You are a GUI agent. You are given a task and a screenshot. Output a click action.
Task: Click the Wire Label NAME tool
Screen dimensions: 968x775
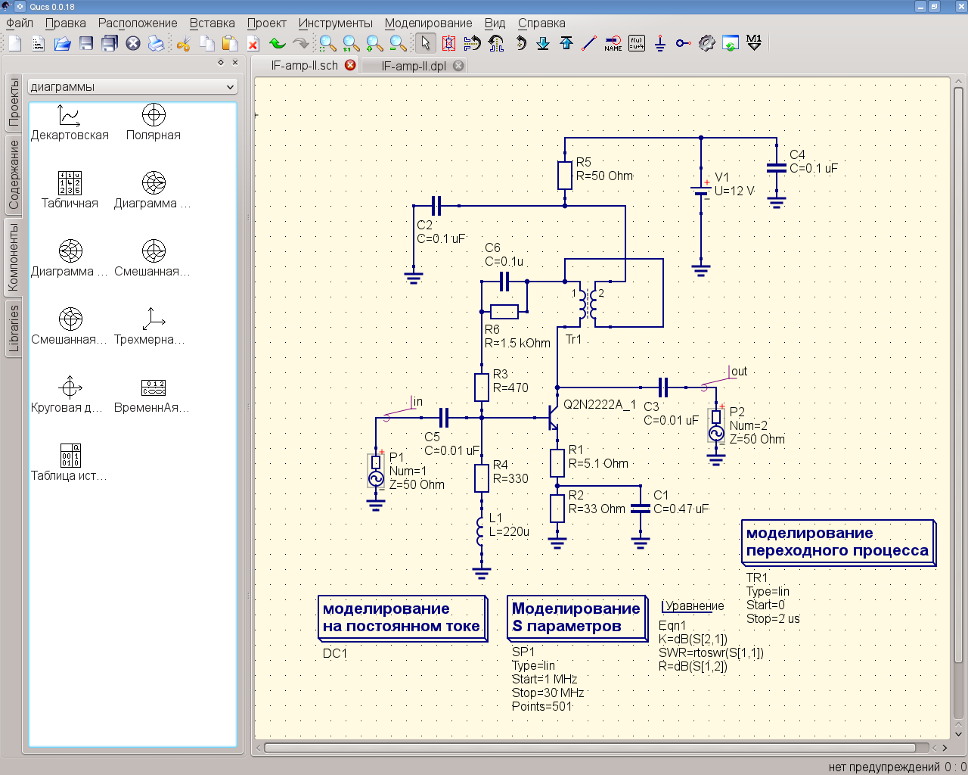coord(613,43)
